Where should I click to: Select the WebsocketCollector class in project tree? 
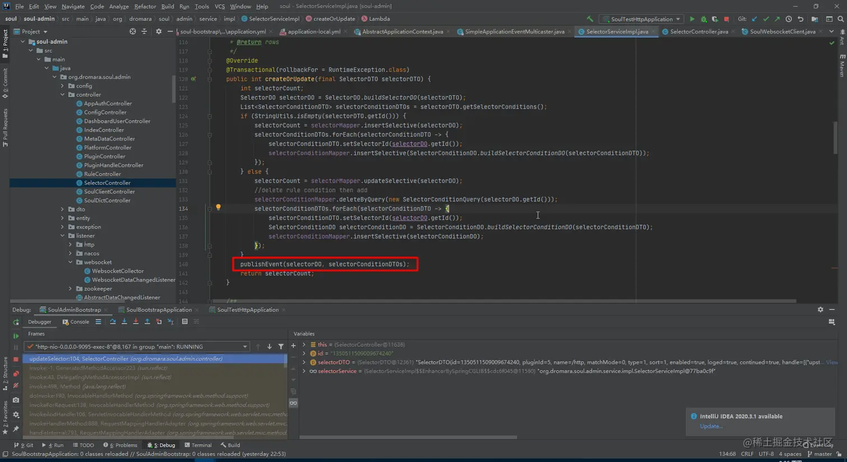pyautogui.click(x=118, y=271)
